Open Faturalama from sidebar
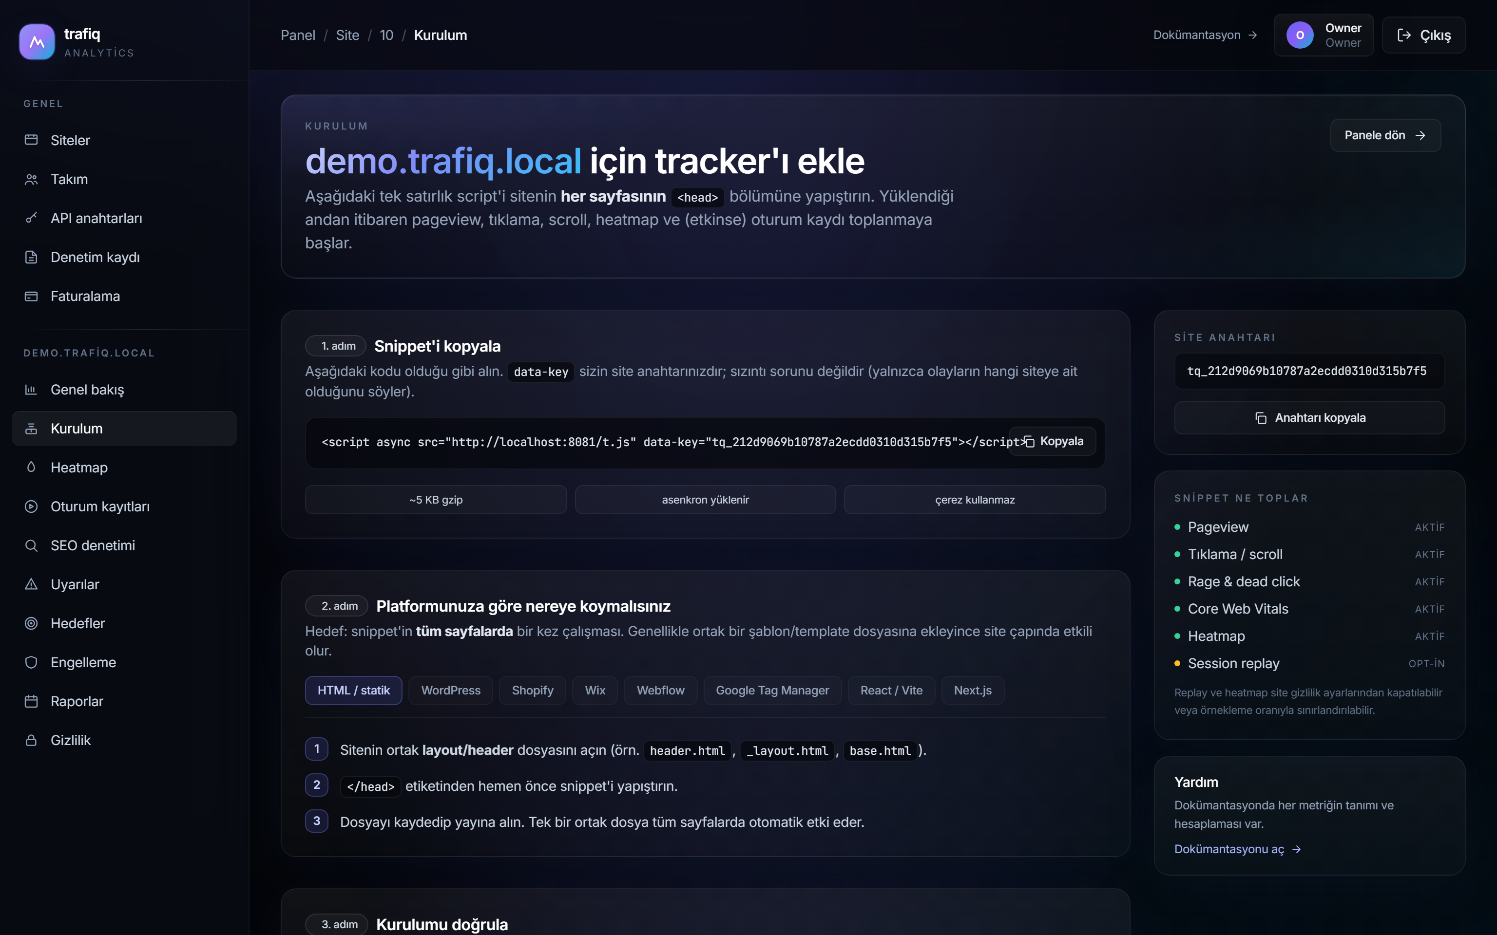Screen dimensions: 1497x935 pyautogui.click(x=124, y=296)
